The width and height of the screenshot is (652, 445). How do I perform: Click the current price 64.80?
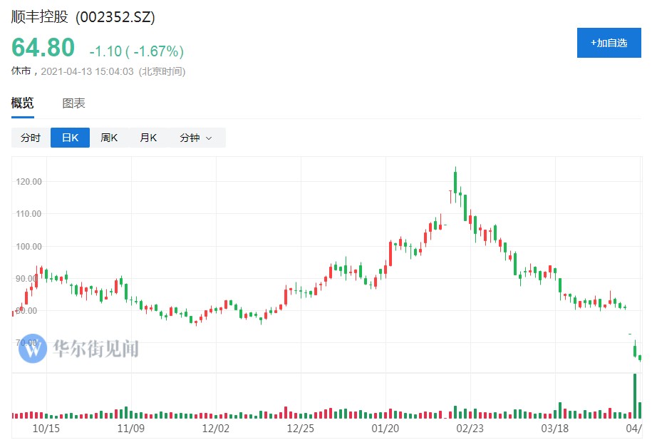coord(43,48)
